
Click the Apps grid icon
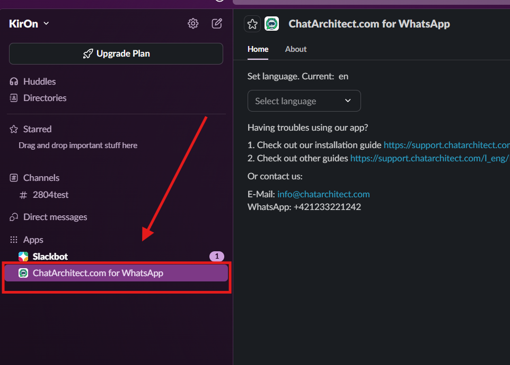14,240
